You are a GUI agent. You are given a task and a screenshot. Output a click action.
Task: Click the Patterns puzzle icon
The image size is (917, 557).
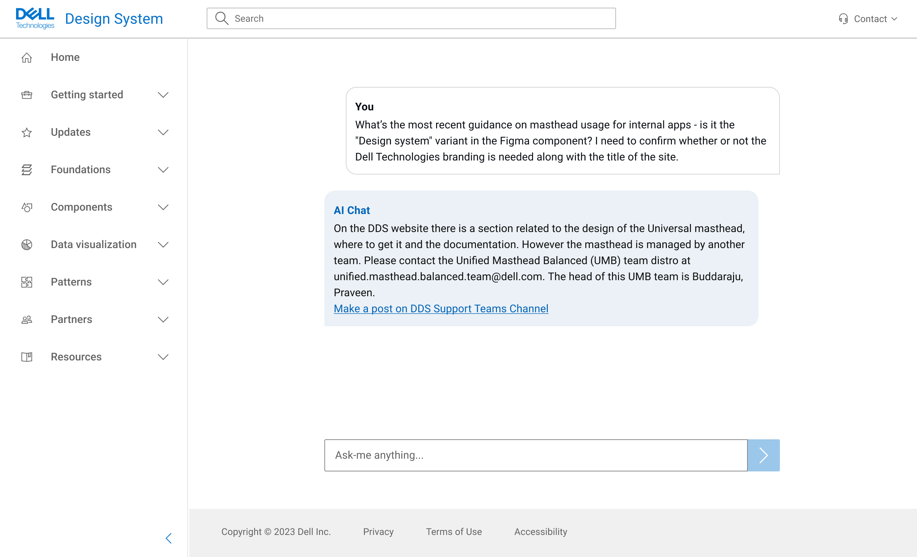pos(27,282)
